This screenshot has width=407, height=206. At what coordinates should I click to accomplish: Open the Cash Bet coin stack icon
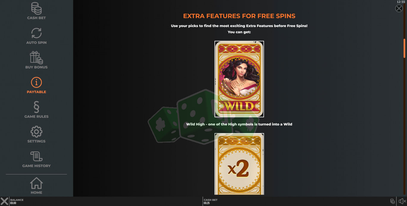point(36,8)
